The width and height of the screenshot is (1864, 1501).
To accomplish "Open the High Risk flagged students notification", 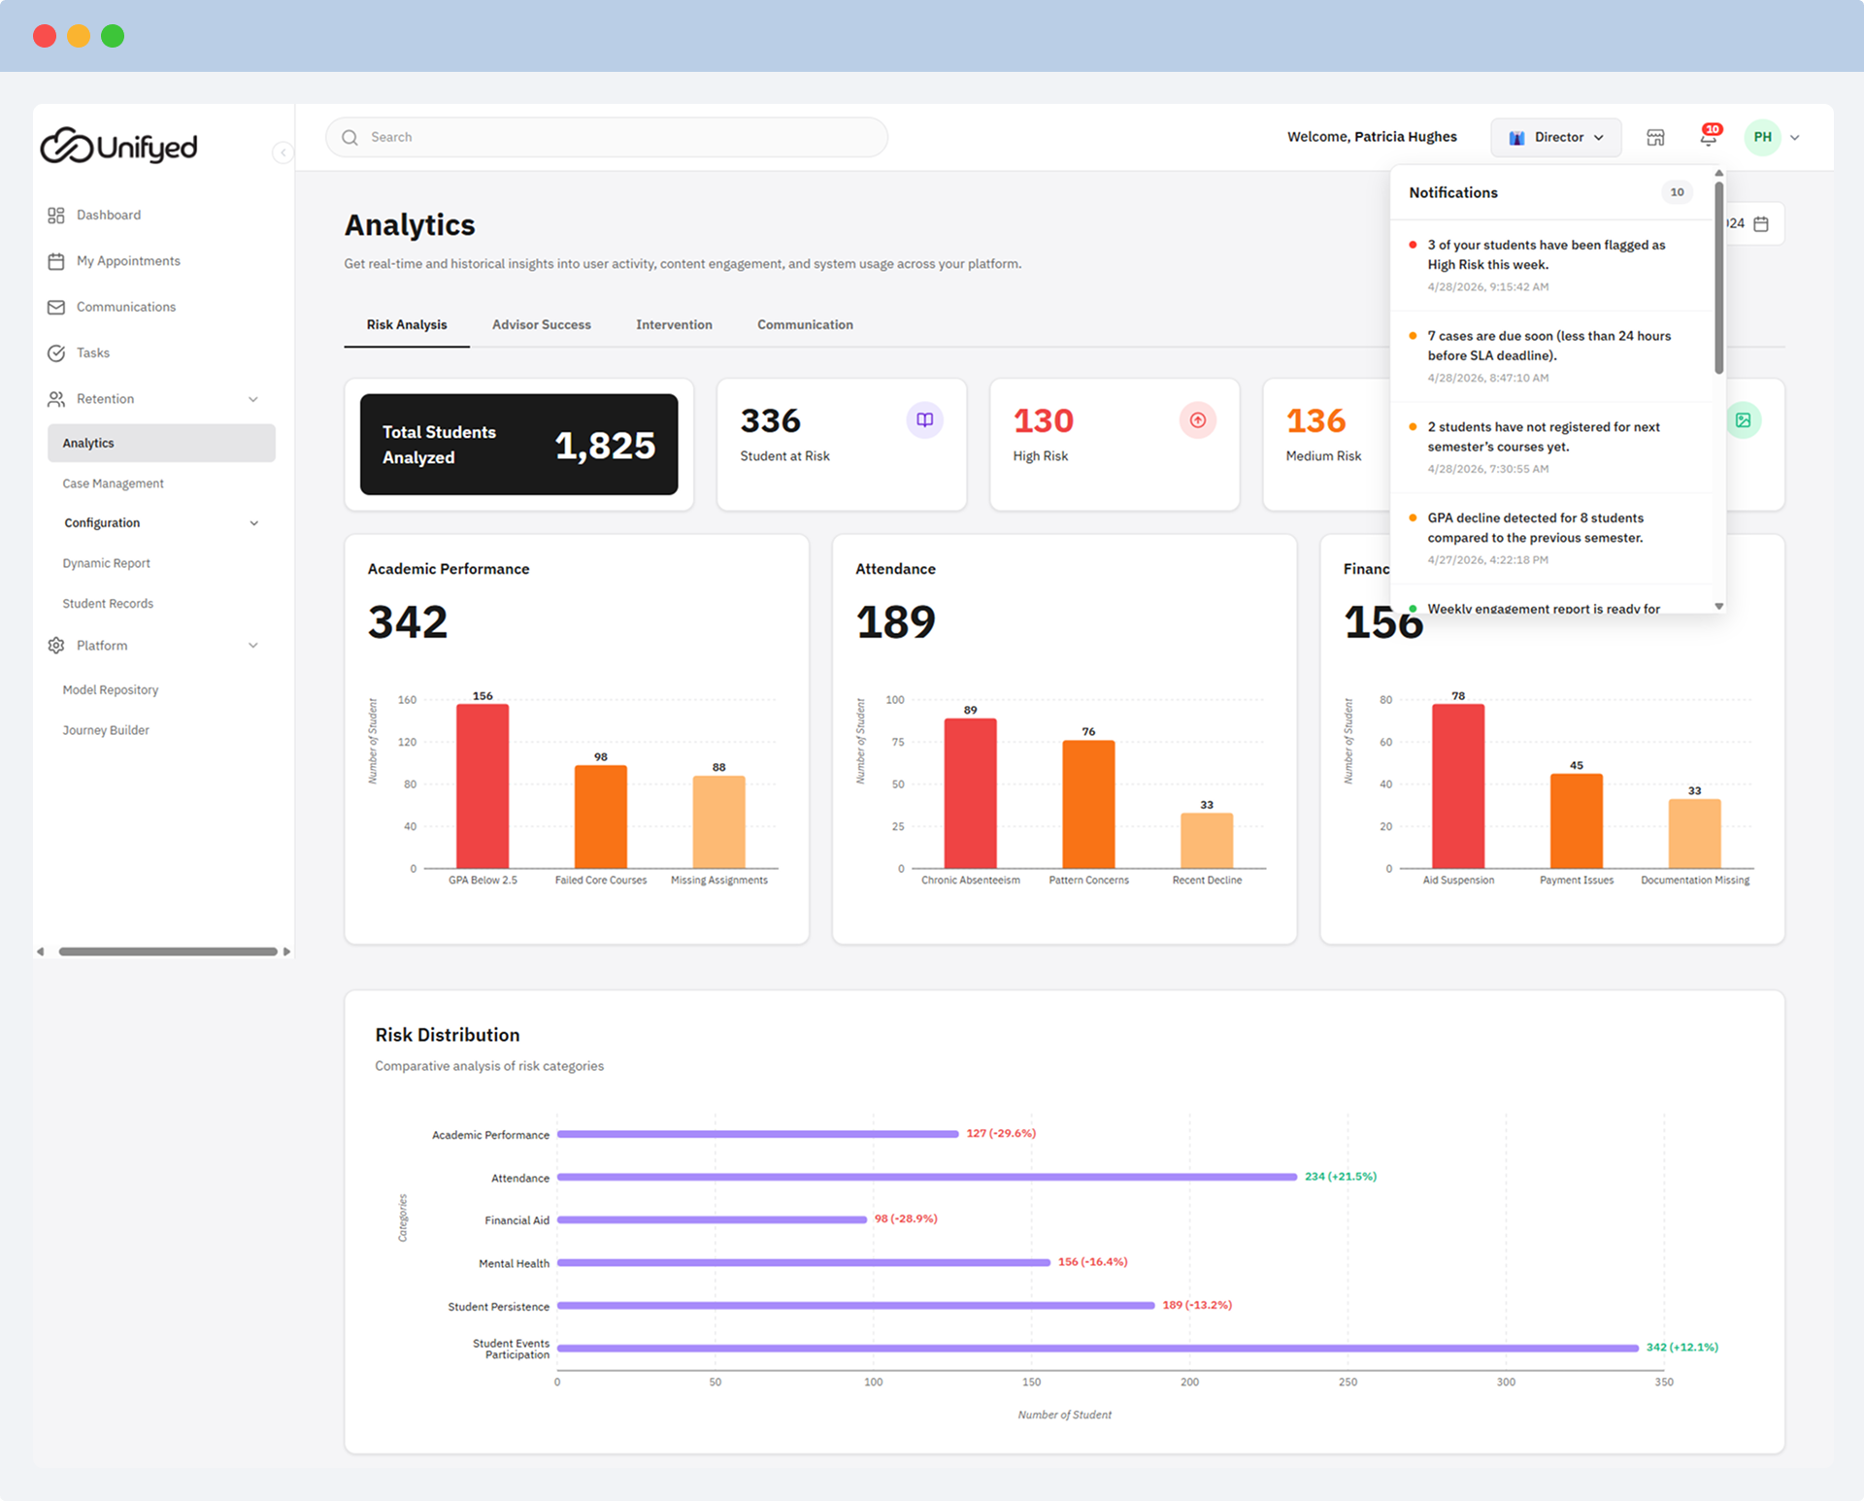I will click(x=1551, y=265).
